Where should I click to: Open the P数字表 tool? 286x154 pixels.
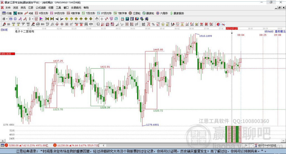(73, 13)
